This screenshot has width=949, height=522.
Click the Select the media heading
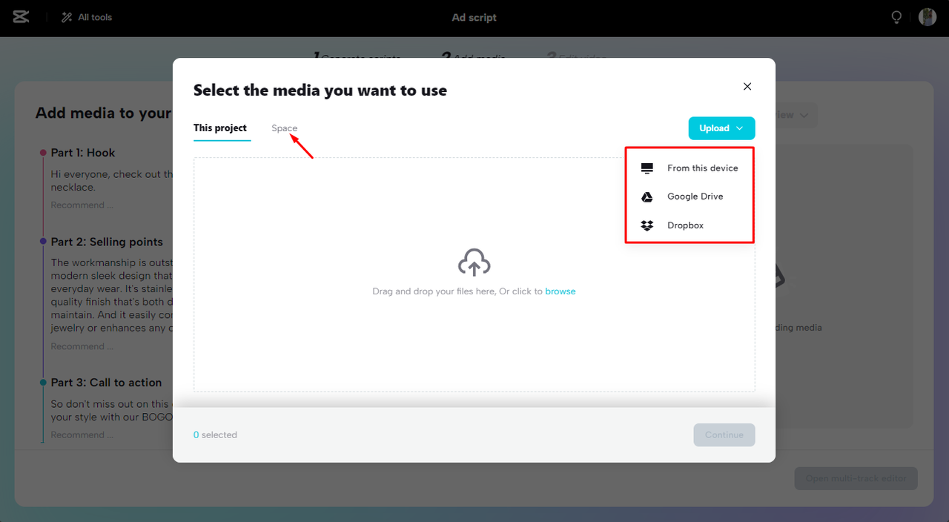pos(320,90)
